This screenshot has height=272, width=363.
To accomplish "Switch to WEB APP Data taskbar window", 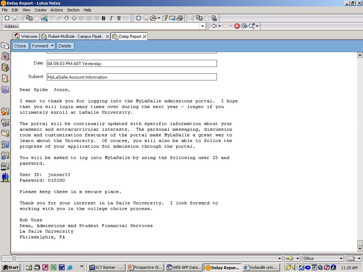I will (x=184, y=268).
